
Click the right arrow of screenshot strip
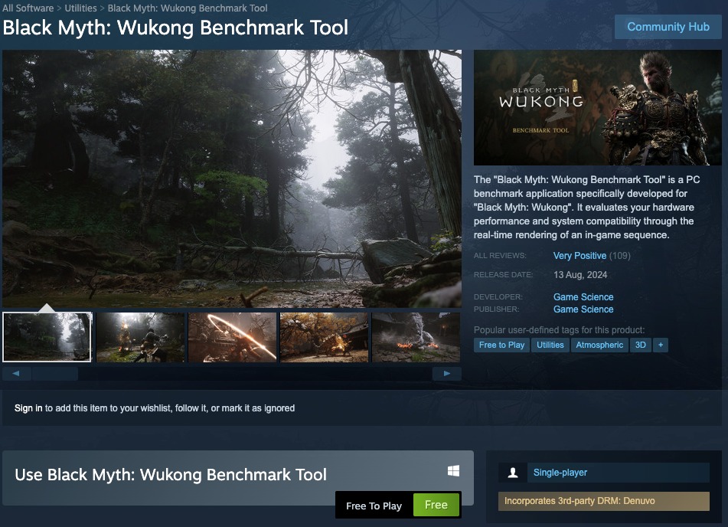coord(446,374)
